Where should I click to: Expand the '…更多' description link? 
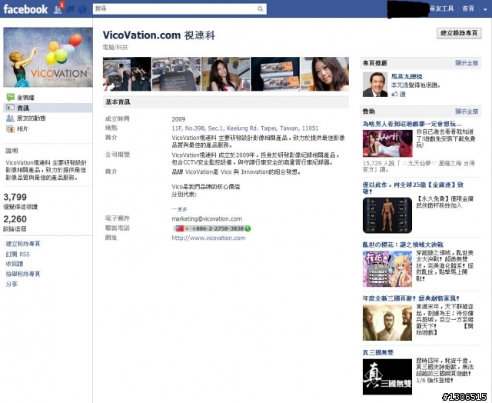[179, 209]
